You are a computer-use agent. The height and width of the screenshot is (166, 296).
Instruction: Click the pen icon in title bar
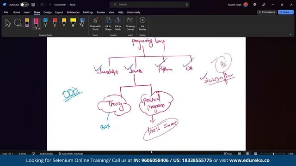264,5
